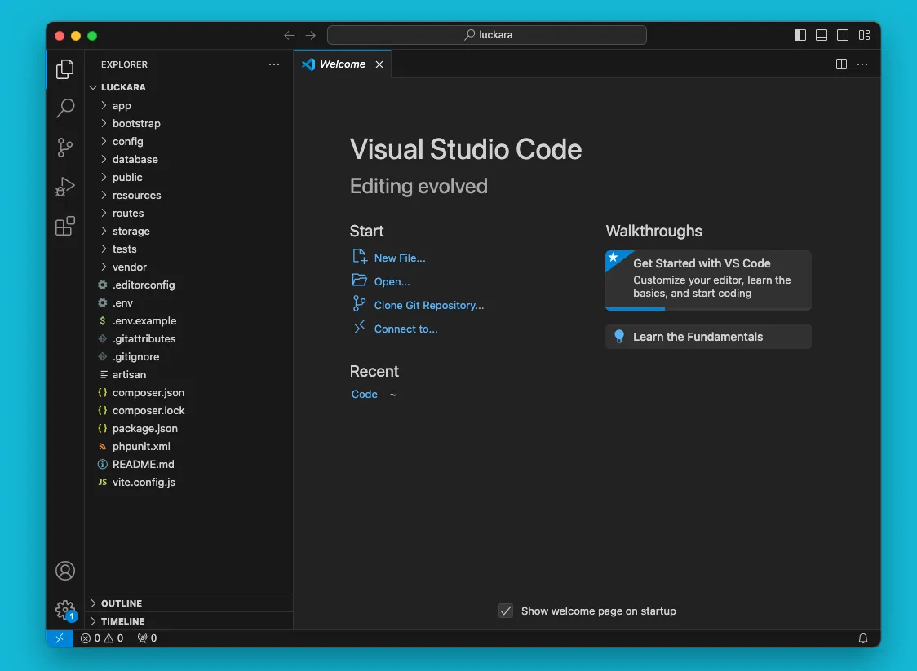Viewport: 917px width, 671px height.
Task: Expand the Outline section
Action: point(122,603)
